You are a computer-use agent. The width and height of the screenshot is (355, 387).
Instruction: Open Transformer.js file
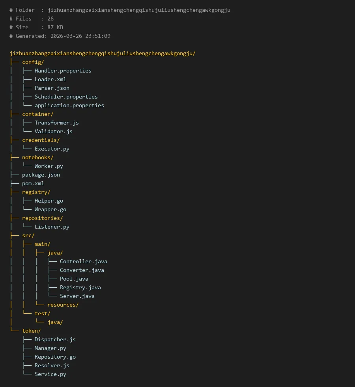pyautogui.click(x=56, y=123)
